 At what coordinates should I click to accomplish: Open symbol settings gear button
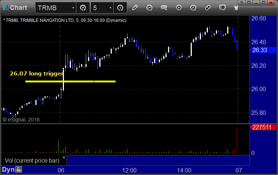[x=83, y=8]
